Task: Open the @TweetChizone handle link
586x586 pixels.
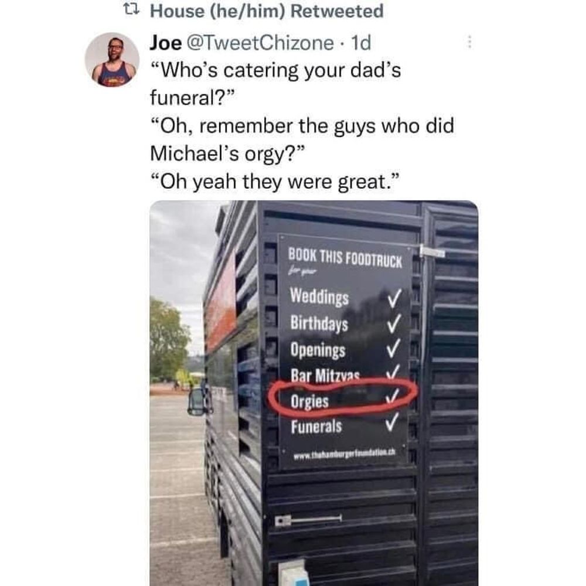Action: coord(260,43)
